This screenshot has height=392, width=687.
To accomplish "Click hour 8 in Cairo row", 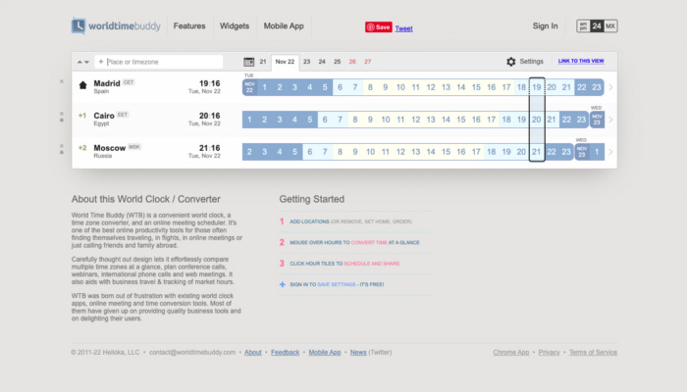I will pos(355,120).
